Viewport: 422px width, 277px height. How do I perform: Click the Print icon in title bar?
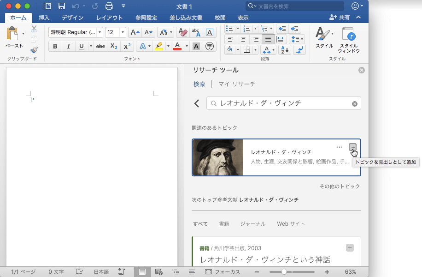[x=109, y=6]
